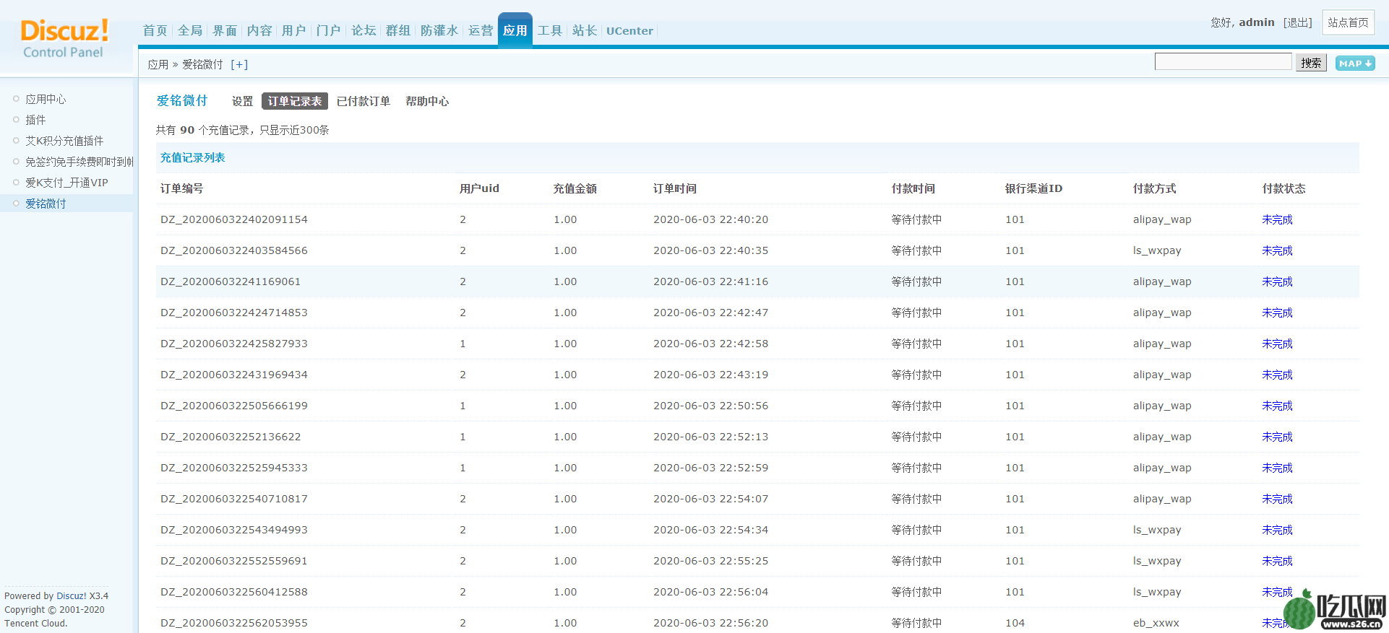
Task: Click 未完成 for order DZ_2020060322540710817
Action: click(1277, 499)
